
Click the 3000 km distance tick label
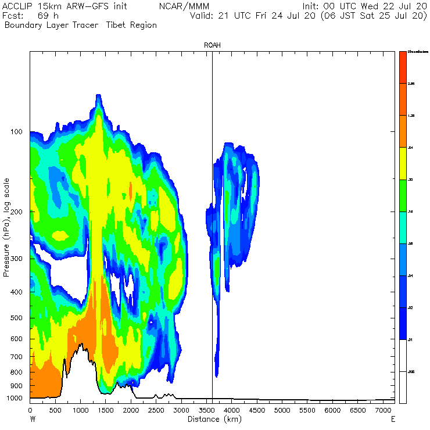181,410
